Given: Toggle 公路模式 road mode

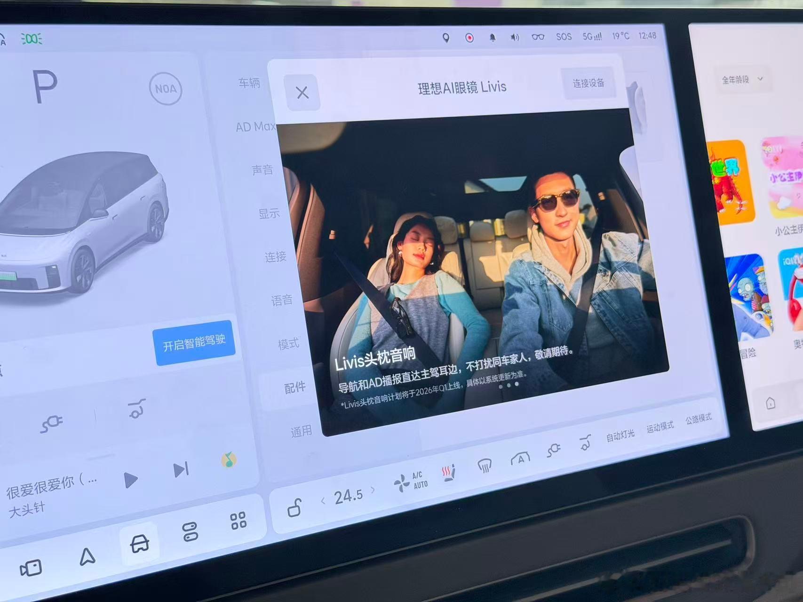Looking at the screenshot, I should click(699, 419).
